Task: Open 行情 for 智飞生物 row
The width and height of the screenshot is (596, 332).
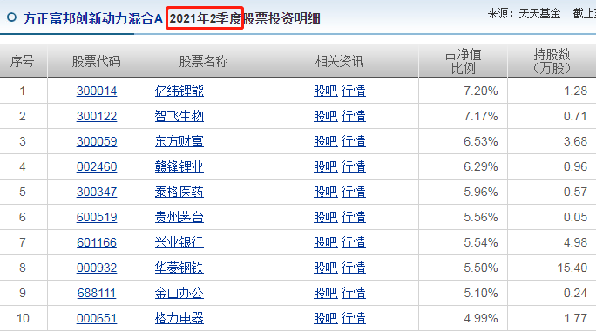Action: pos(354,116)
